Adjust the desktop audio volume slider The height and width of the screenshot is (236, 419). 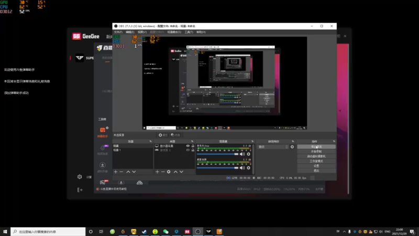pyautogui.click(x=217, y=168)
